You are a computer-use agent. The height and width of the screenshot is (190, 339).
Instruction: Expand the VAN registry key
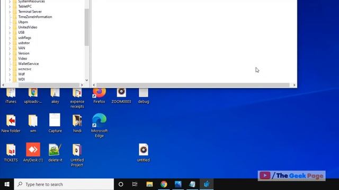tap(10, 48)
